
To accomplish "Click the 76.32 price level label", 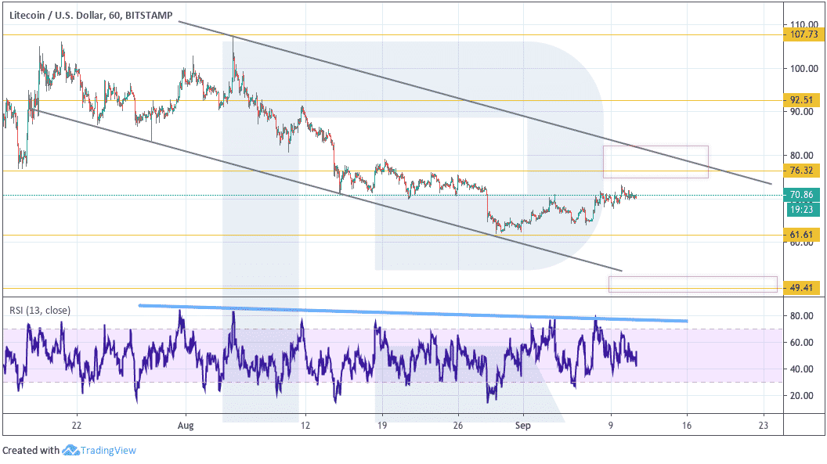I will pos(802,171).
